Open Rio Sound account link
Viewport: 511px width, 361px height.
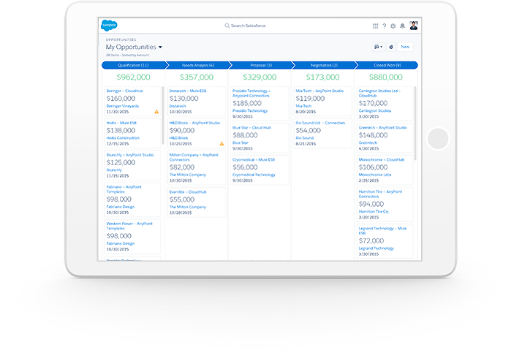[305, 138]
